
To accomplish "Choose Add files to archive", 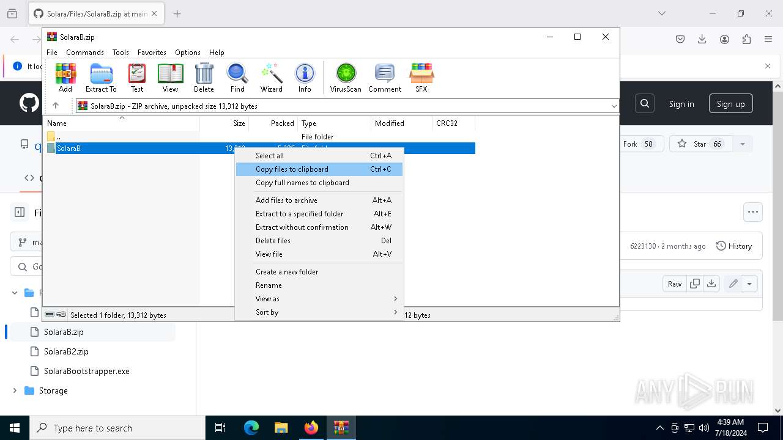I will 319,200.
